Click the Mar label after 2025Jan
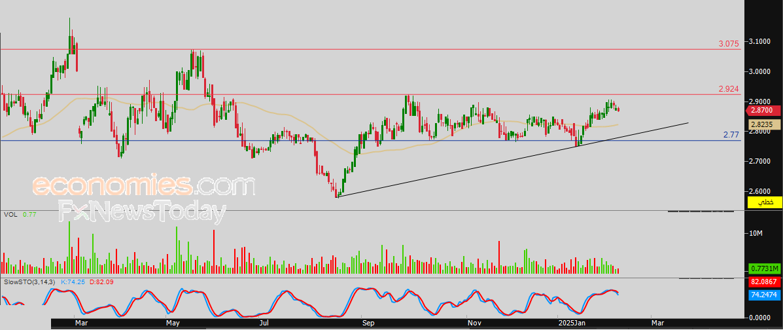The image size is (783, 330). [x=657, y=323]
